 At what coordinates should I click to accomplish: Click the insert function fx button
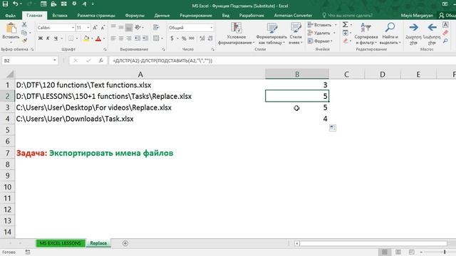[x=100, y=60]
